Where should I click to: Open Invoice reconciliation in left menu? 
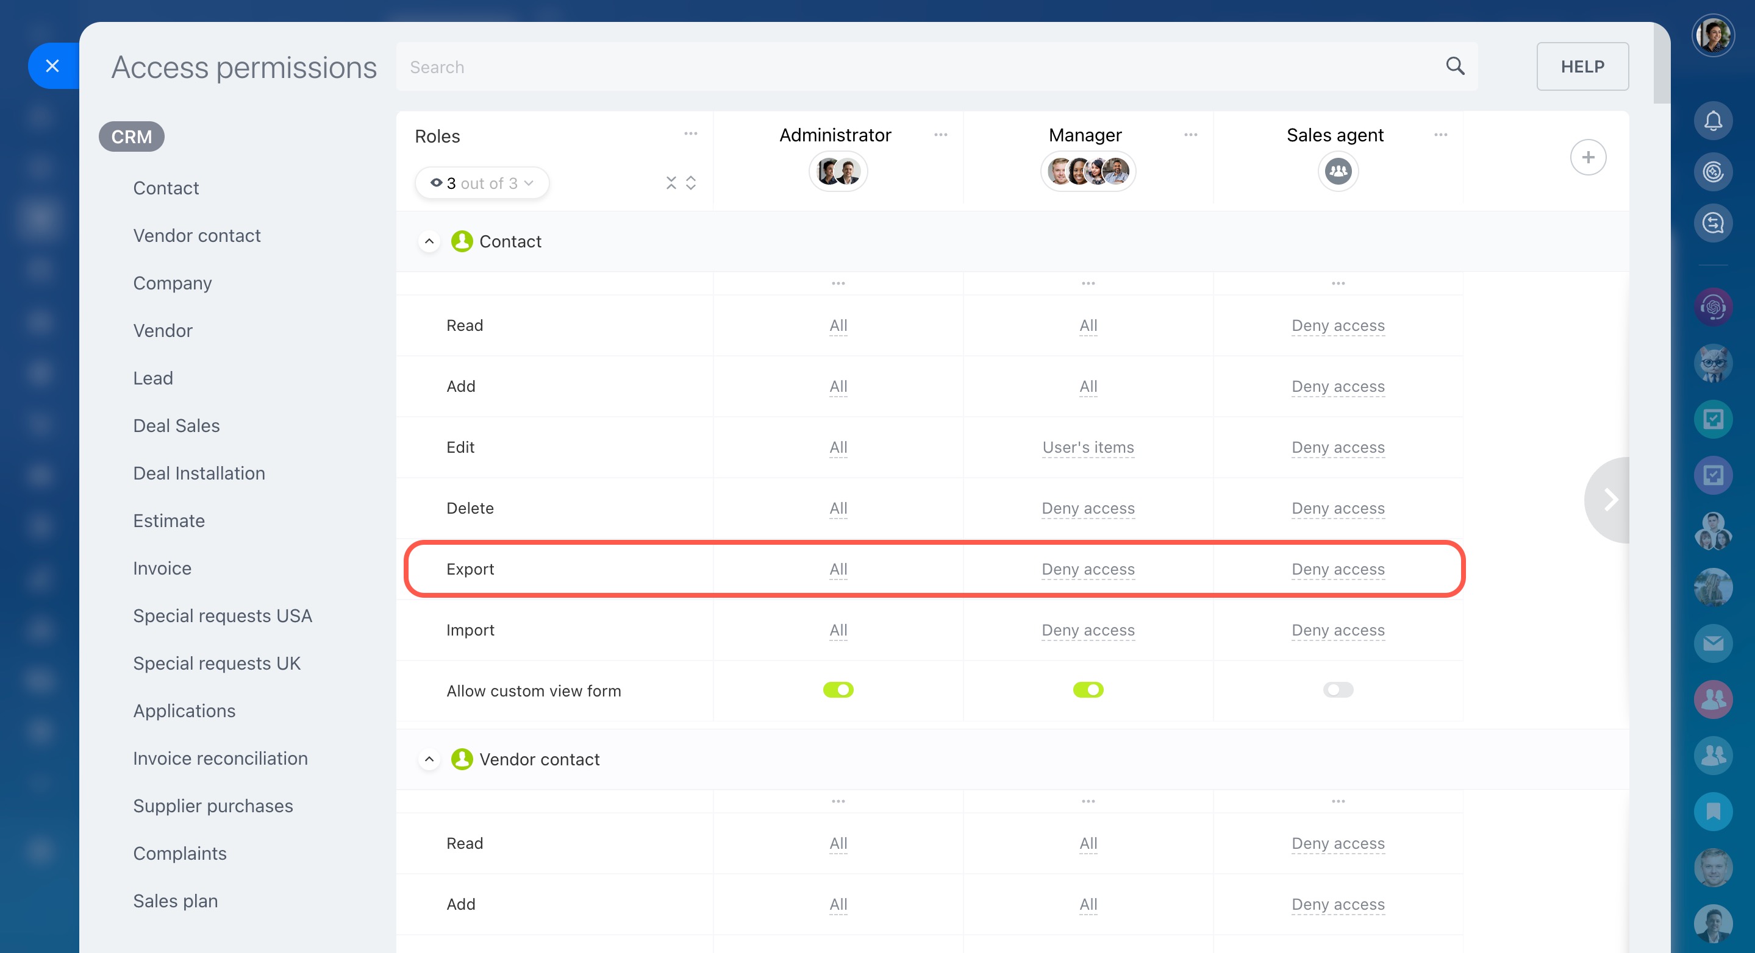pyautogui.click(x=220, y=758)
